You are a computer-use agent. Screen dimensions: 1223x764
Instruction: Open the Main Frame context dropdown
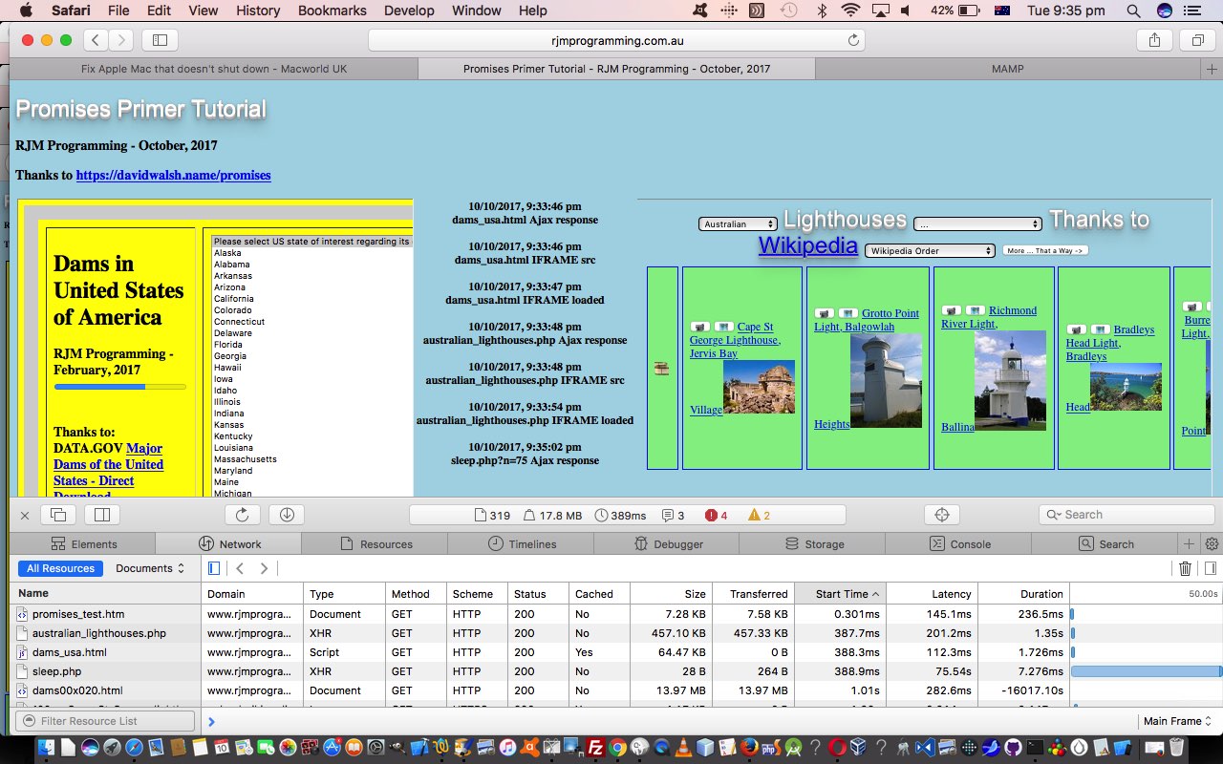[x=1178, y=721]
